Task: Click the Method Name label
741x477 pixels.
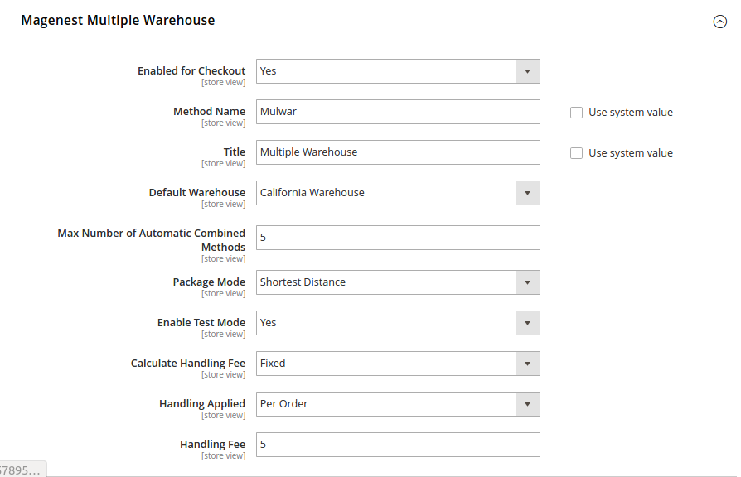Action: (210, 112)
